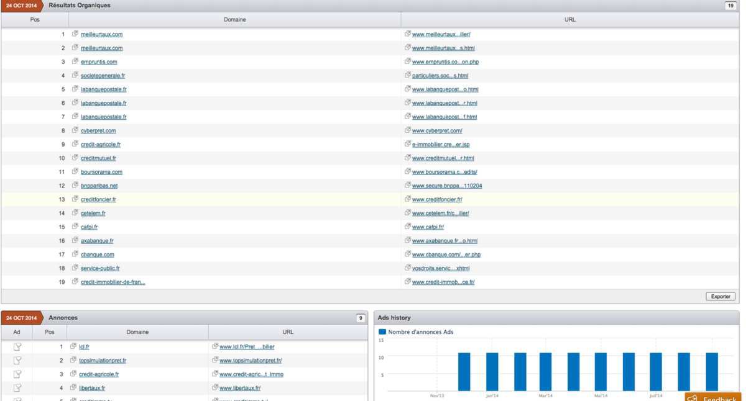Viewport: 746px width, 401px height.
Task: Select the chart bar above Juil'14
Action: point(656,372)
